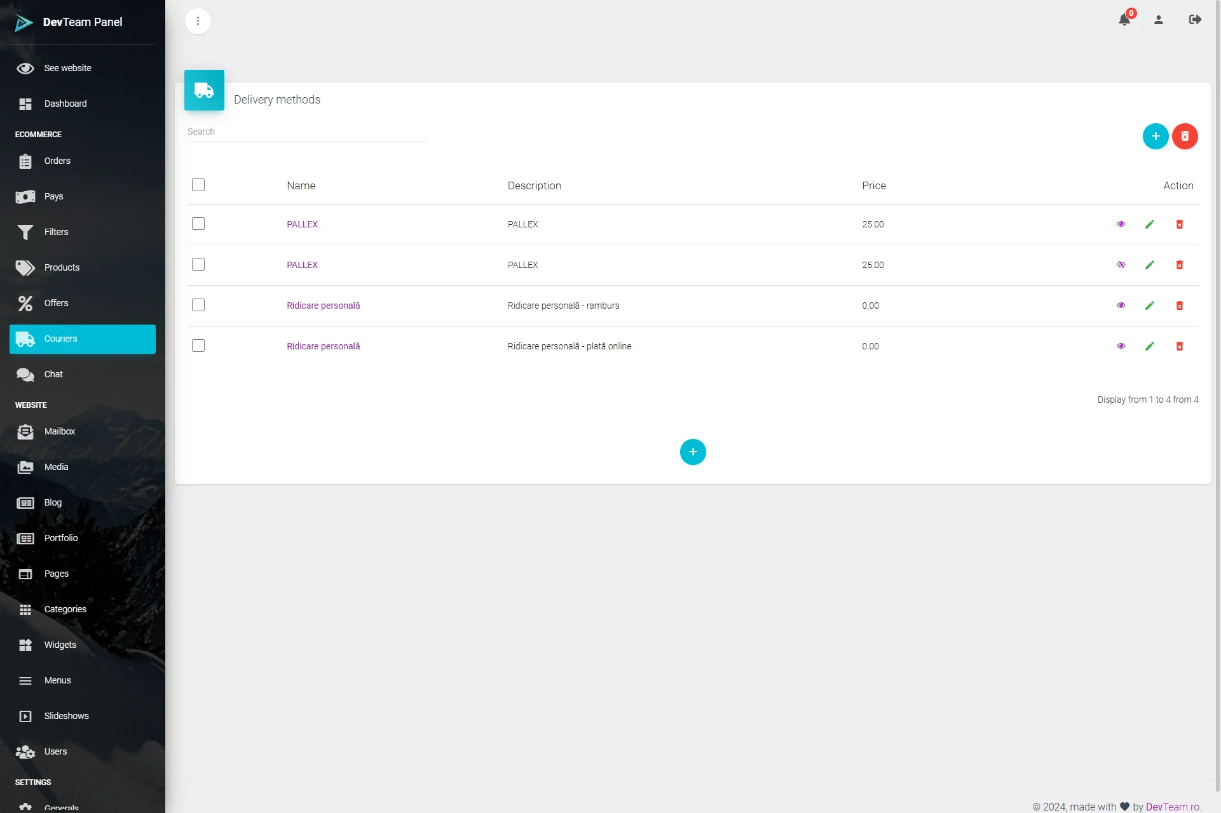The height and width of the screenshot is (813, 1221).
Task: Click the three-dot sidebar toggle button
Action: point(198,21)
